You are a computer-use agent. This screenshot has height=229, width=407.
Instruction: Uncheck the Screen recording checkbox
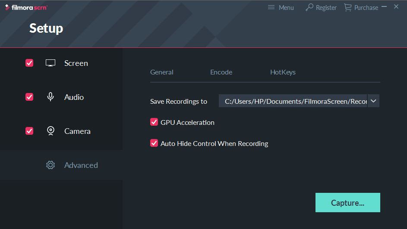29,63
